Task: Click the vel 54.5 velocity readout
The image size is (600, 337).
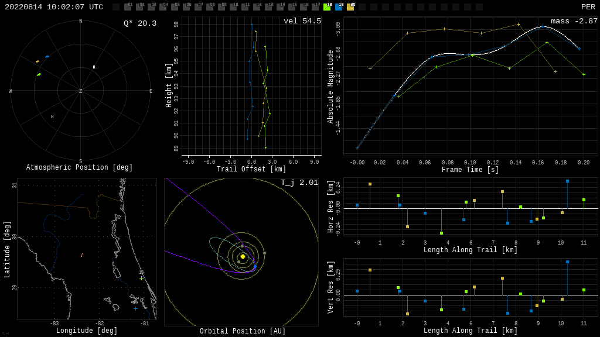Action: pyautogui.click(x=302, y=21)
